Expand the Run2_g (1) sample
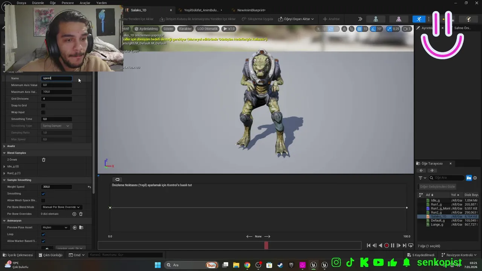The width and height of the screenshot is (482, 271). (x=4, y=173)
